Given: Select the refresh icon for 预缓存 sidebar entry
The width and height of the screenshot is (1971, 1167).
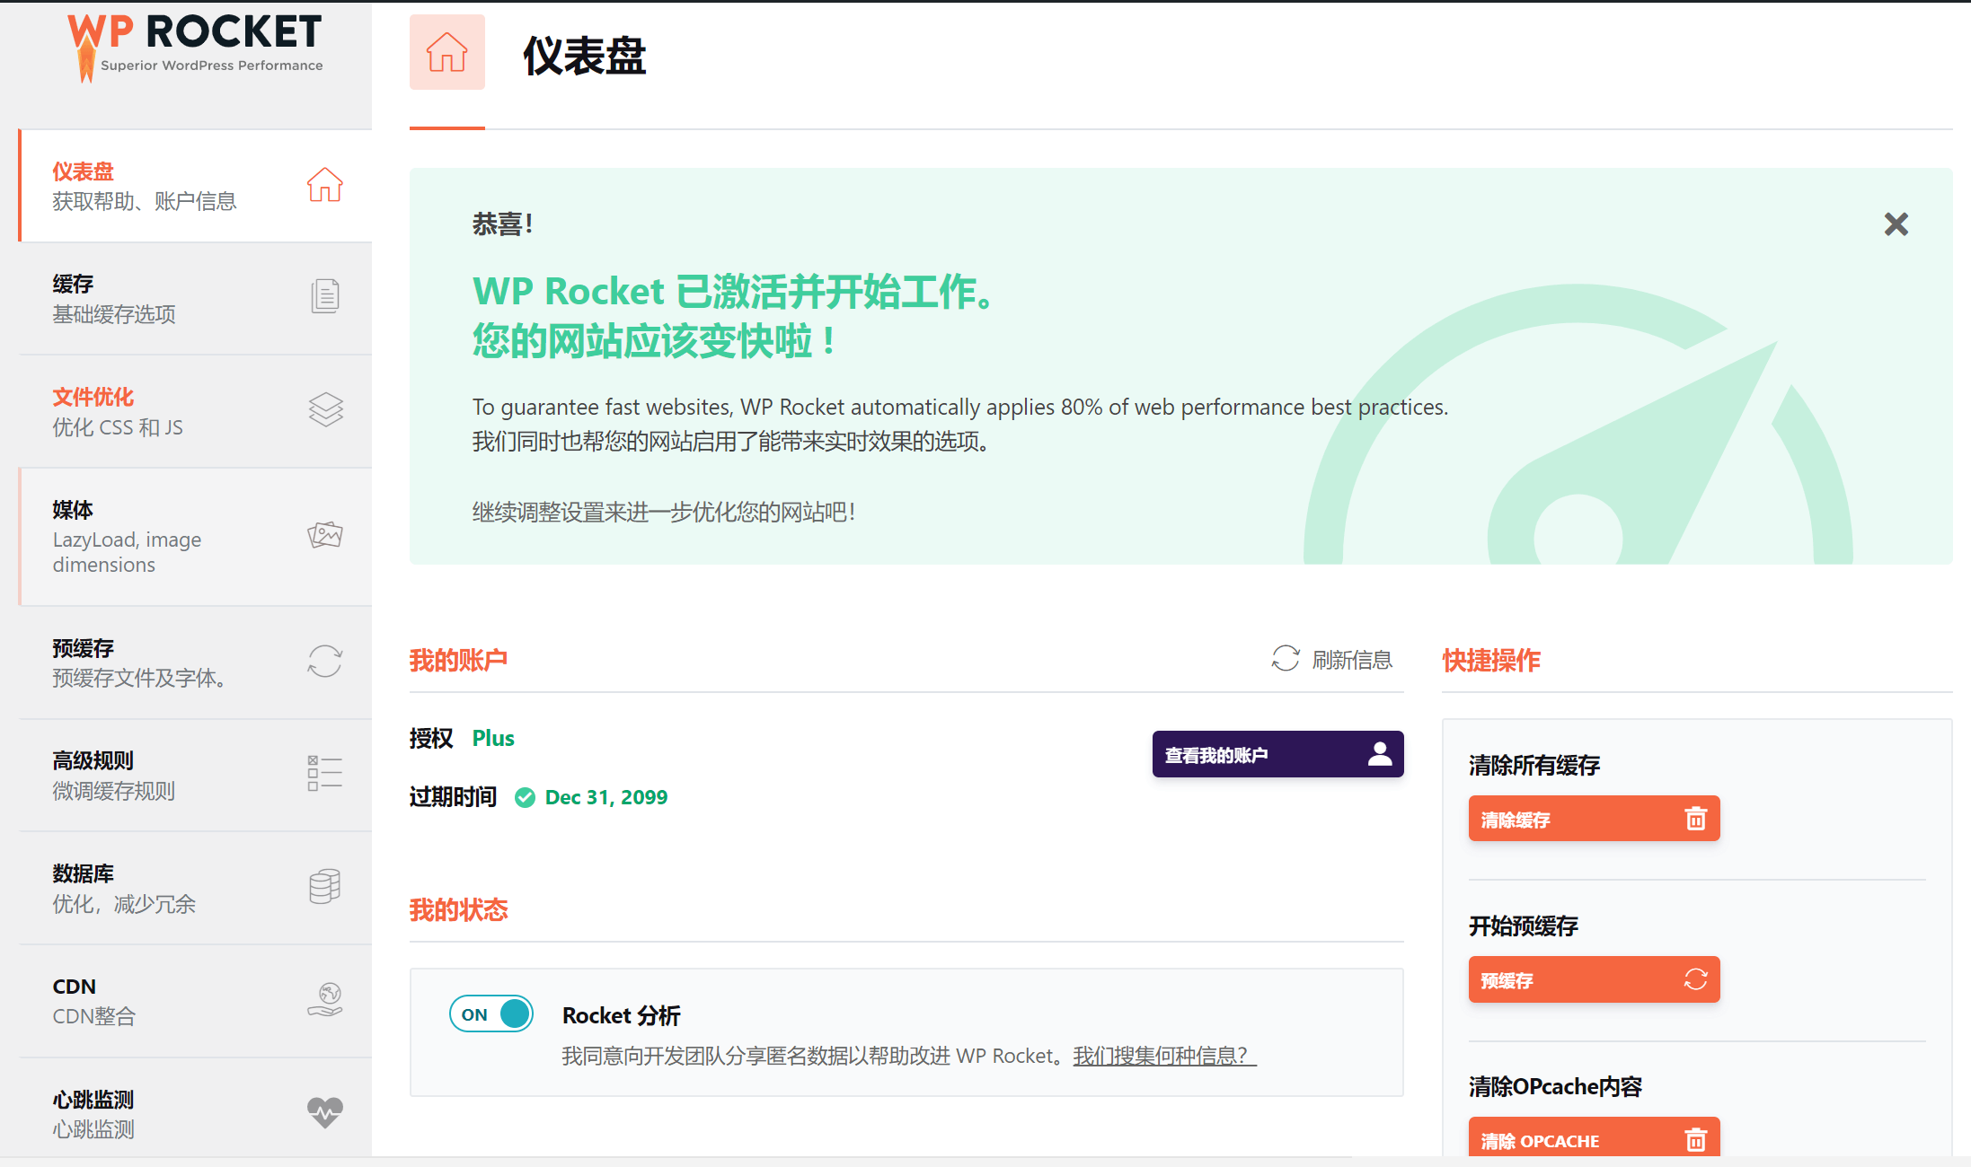Looking at the screenshot, I should [x=324, y=661].
